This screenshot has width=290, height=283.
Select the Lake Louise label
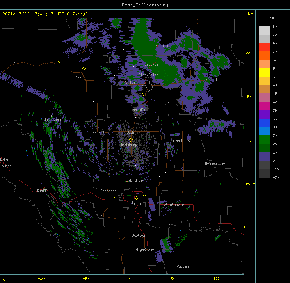point(6,163)
